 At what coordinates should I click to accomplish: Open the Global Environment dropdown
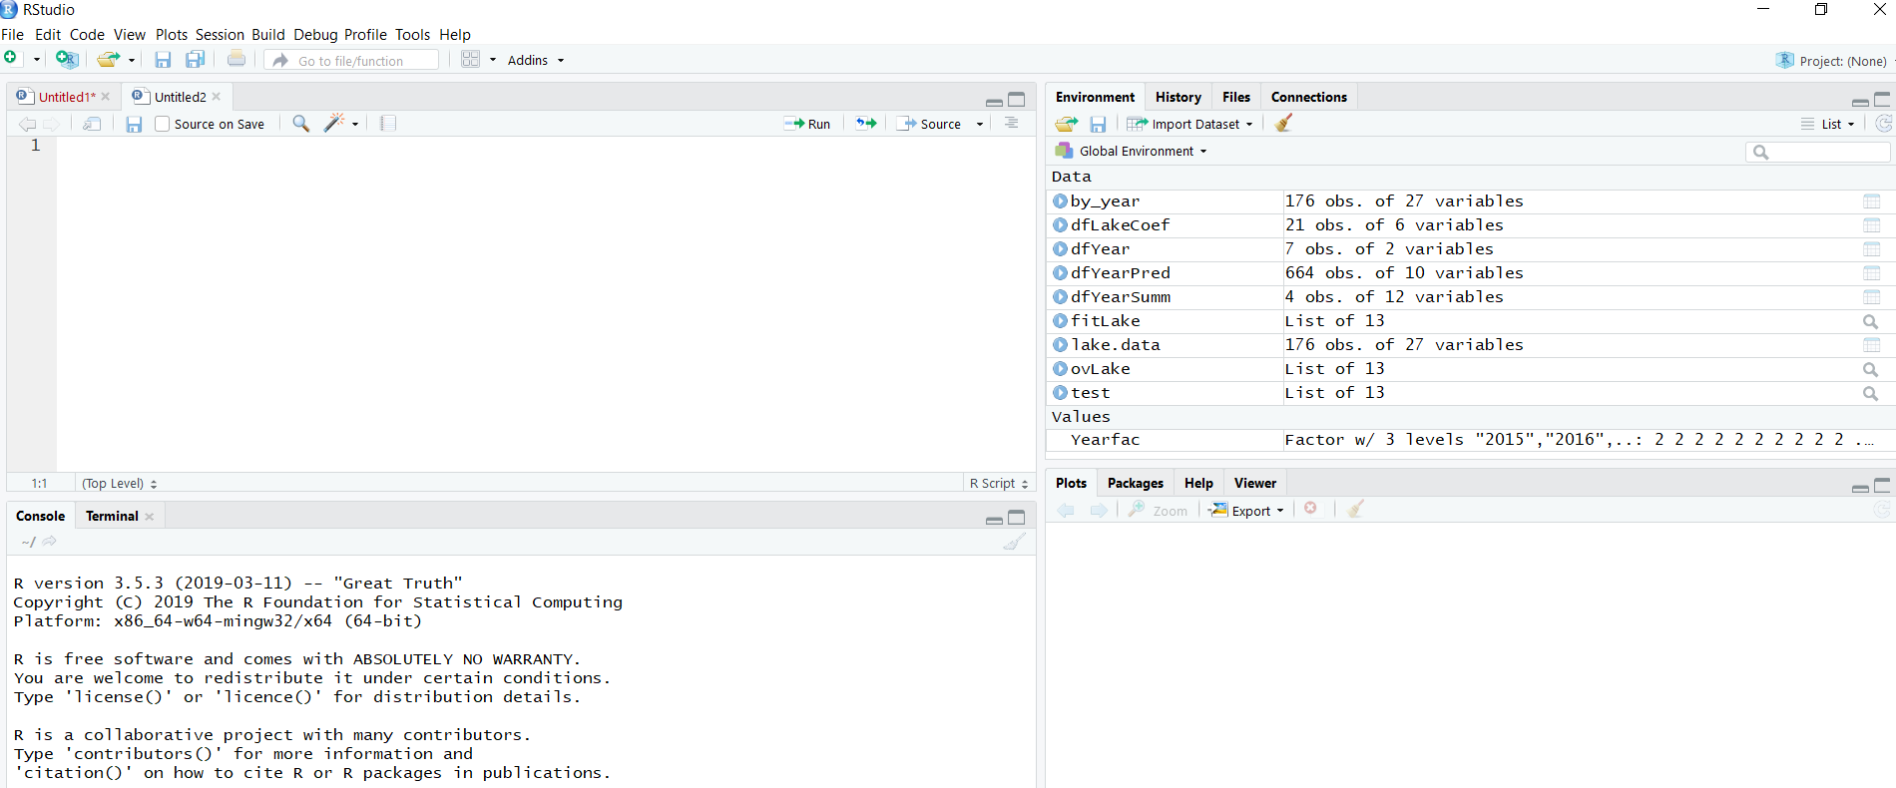click(1136, 152)
